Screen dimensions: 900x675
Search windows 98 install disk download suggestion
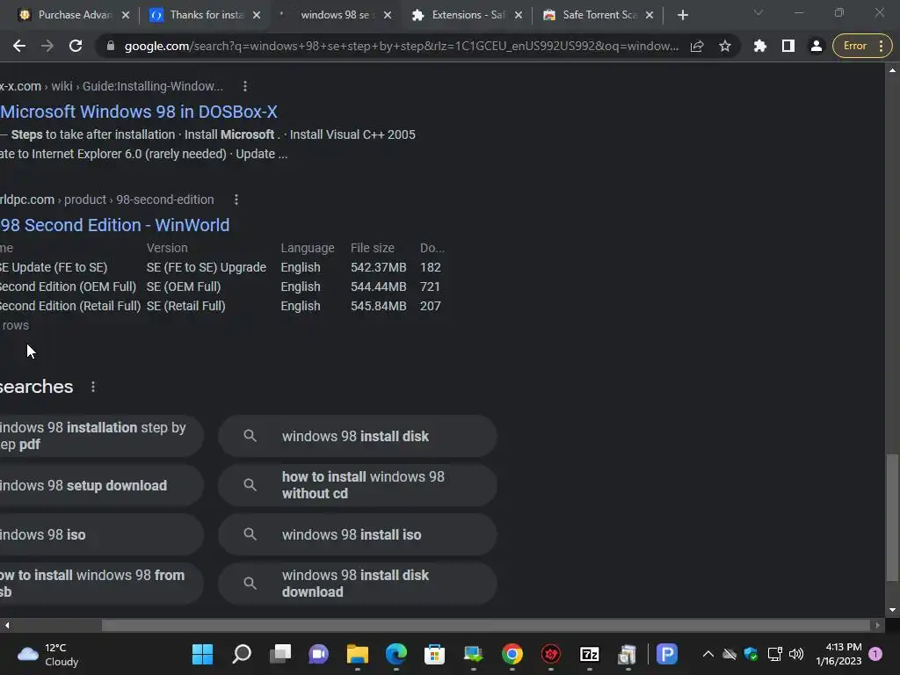click(x=357, y=584)
